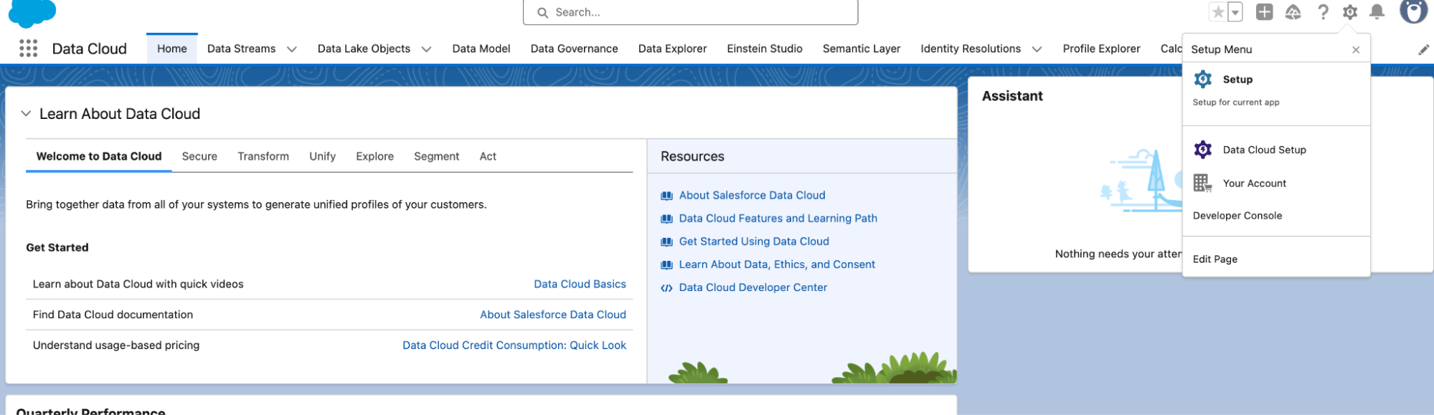Click the Data Cloud app name
Image resolution: width=1434 pixels, height=415 pixels.
click(89, 49)
